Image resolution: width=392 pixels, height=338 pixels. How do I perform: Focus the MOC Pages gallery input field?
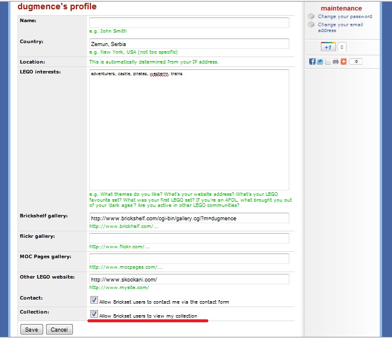coord(189,259)
